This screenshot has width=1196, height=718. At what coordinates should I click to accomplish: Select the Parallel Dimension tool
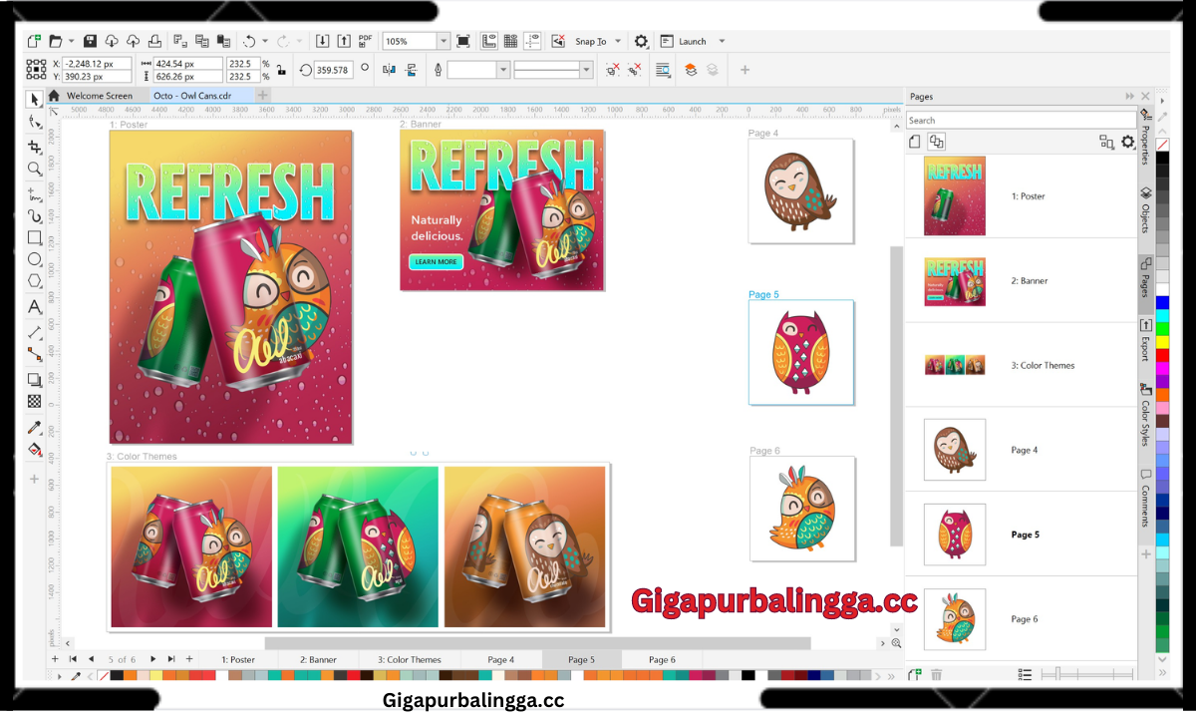pyautogui.click(x=35, y=331)
